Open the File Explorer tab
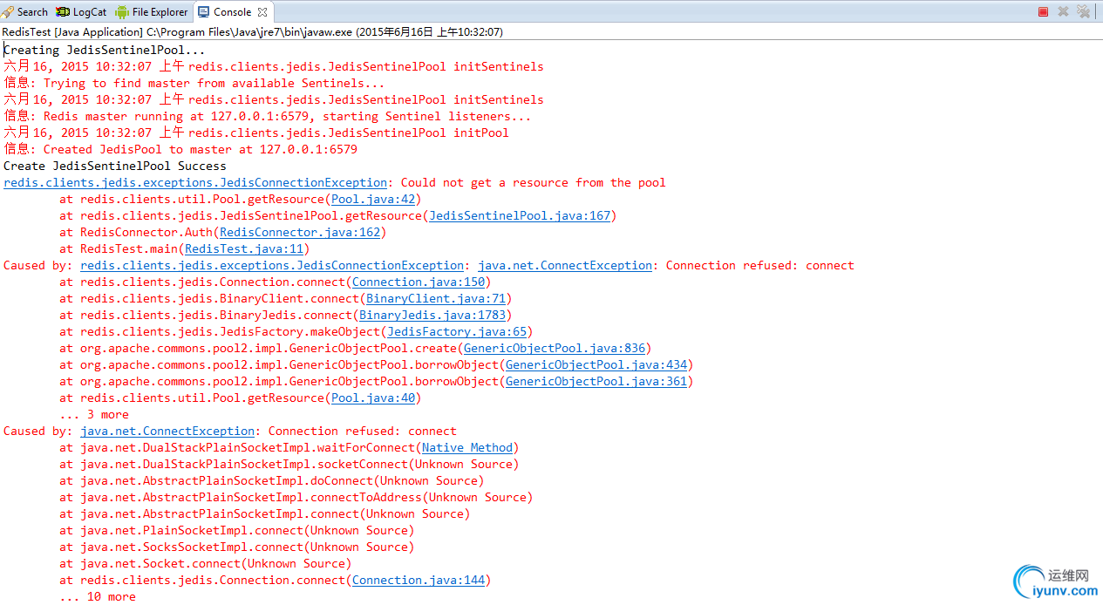Screen dimensions: 1103x605 click(x=152, y=12)
